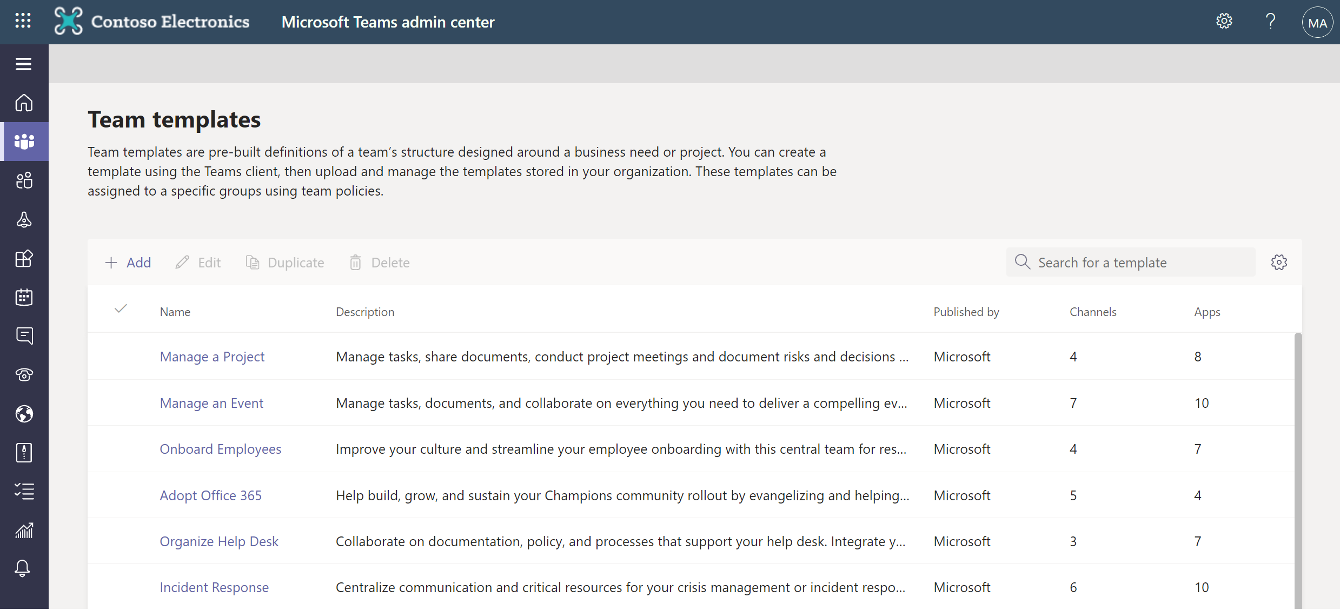This screenshot has width=1340, height=611.
Task: Enable checkbox next to Manage a Project
Action: coord(121,356)
